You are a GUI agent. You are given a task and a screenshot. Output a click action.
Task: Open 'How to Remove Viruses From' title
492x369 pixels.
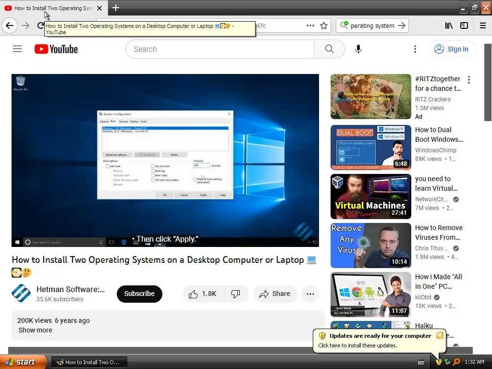click(439, 233)
